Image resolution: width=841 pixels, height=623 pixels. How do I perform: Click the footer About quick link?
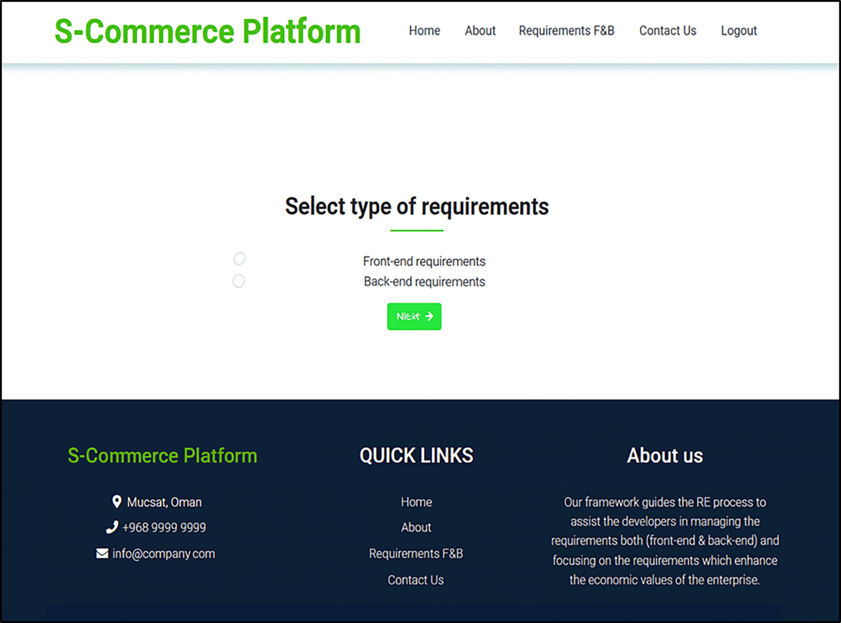pos(416,527)
